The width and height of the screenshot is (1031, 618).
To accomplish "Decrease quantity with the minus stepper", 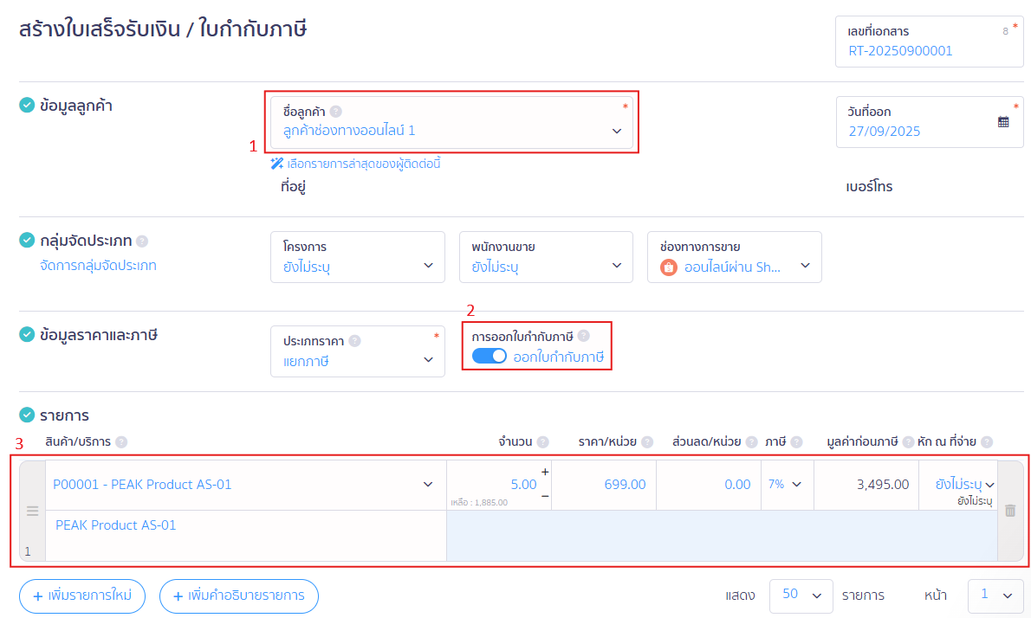I will [545, 496].
